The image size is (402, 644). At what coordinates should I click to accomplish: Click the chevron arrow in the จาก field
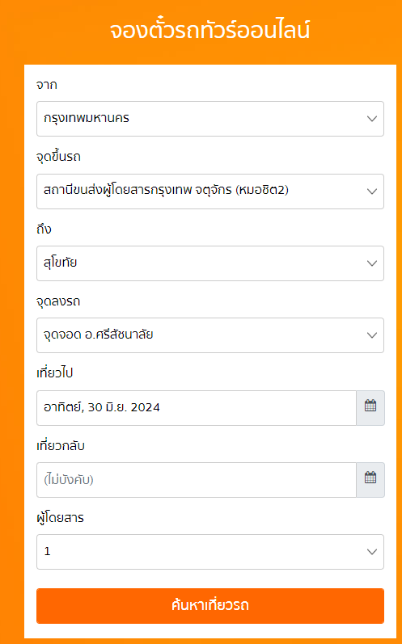372,119
